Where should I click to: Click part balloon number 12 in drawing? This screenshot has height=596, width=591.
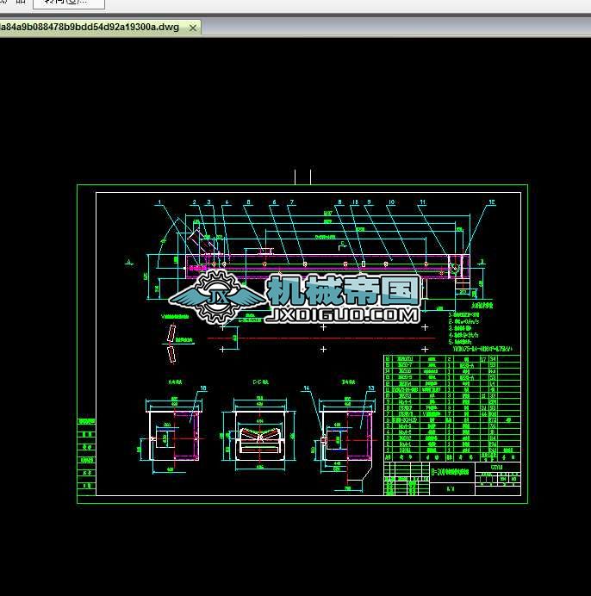[x=492, y=202]
